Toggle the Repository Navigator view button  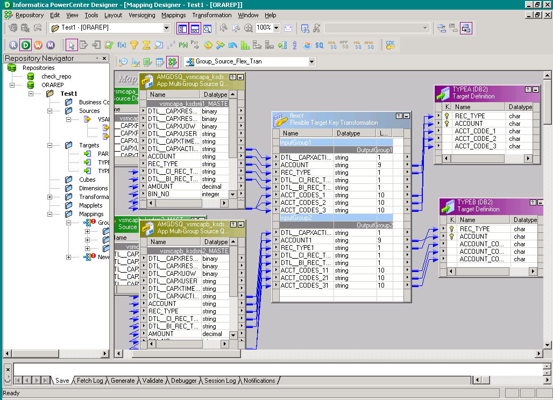[x=182, y=28]
